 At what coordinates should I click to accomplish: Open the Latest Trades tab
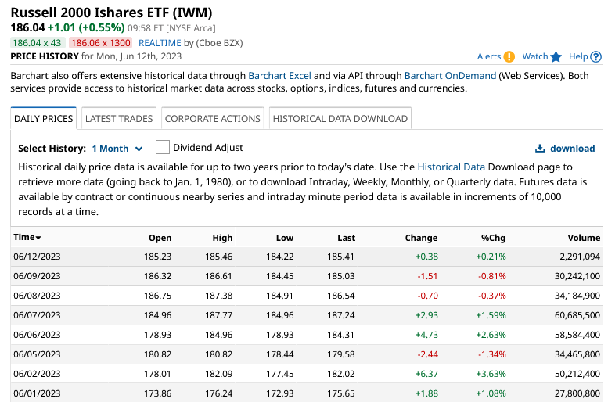pyautogui.click(x=119, y=118)
